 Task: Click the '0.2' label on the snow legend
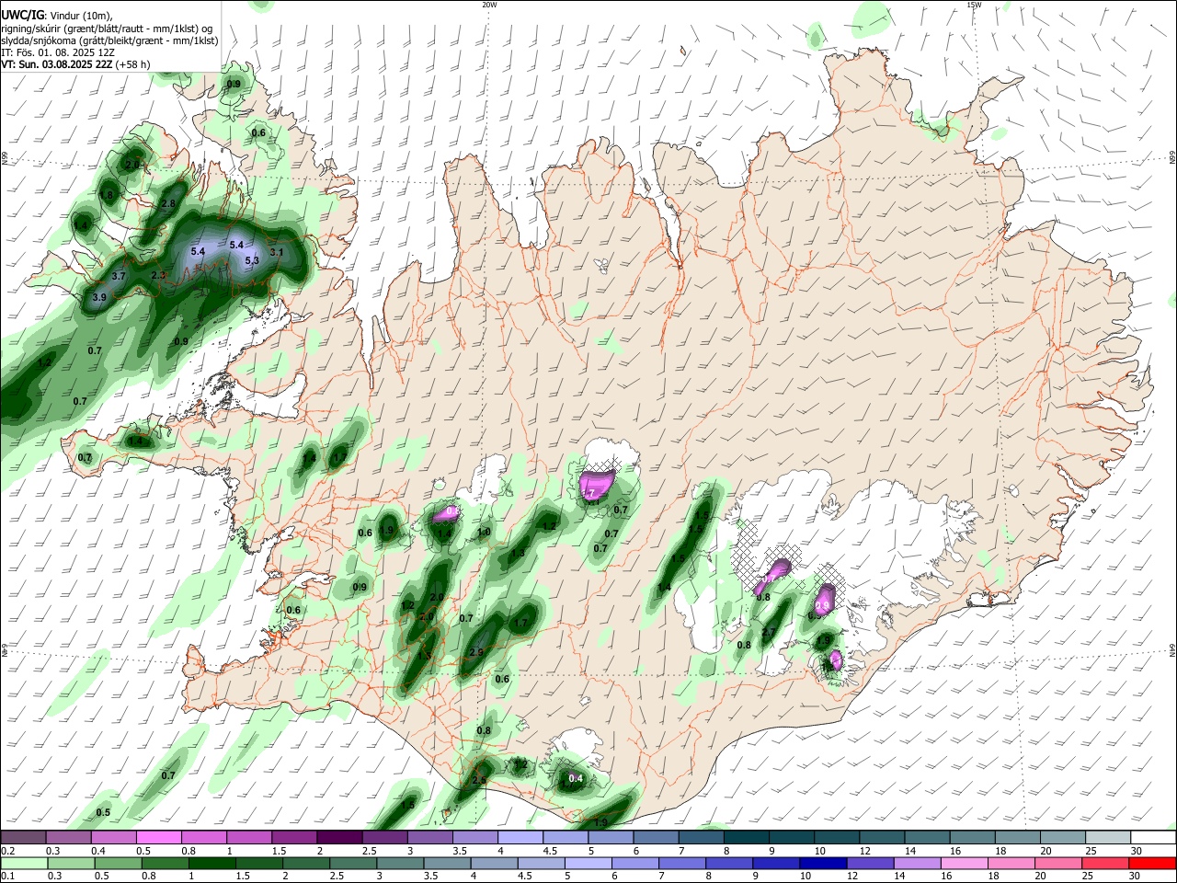pos(7,851)
